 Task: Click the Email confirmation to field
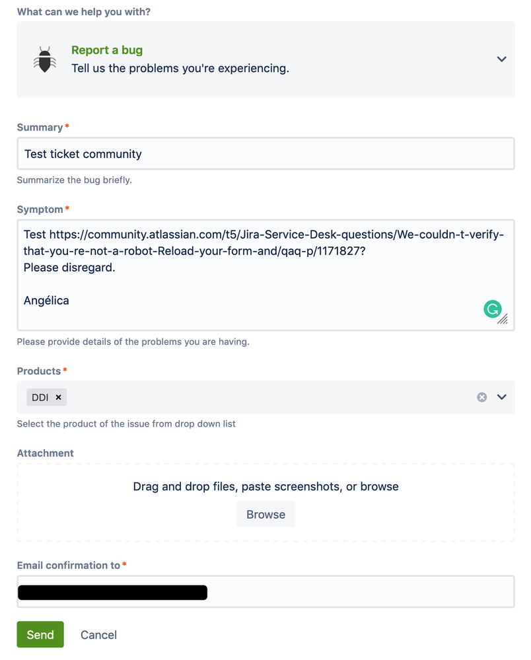tap(264, 592)
